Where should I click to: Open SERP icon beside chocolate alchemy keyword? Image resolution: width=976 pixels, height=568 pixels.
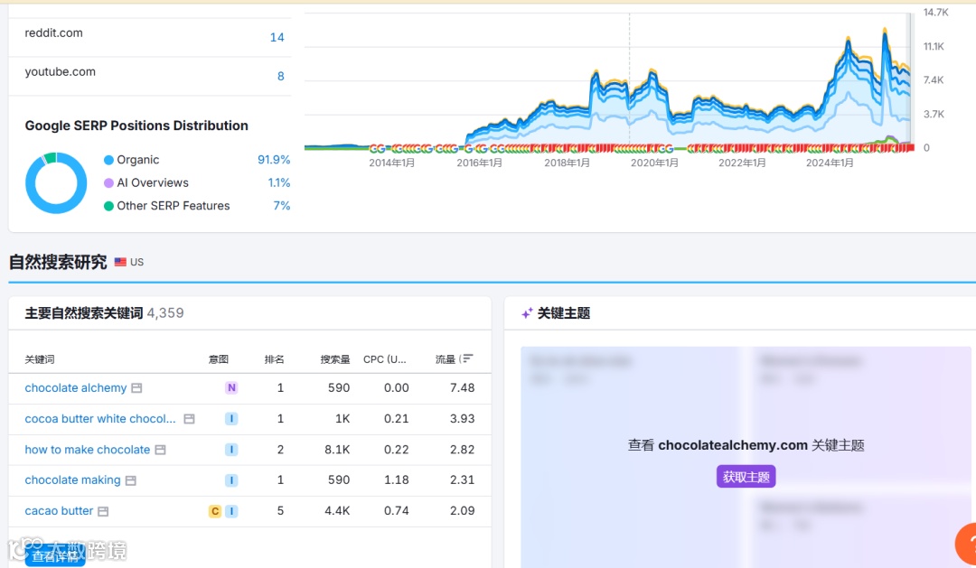[x=137, y=388]
